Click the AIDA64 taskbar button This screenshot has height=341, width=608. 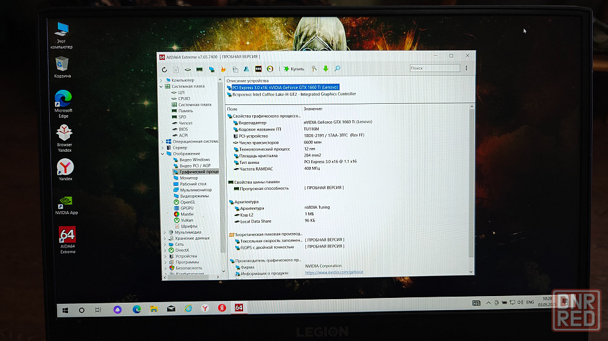[x=239, y=308]
